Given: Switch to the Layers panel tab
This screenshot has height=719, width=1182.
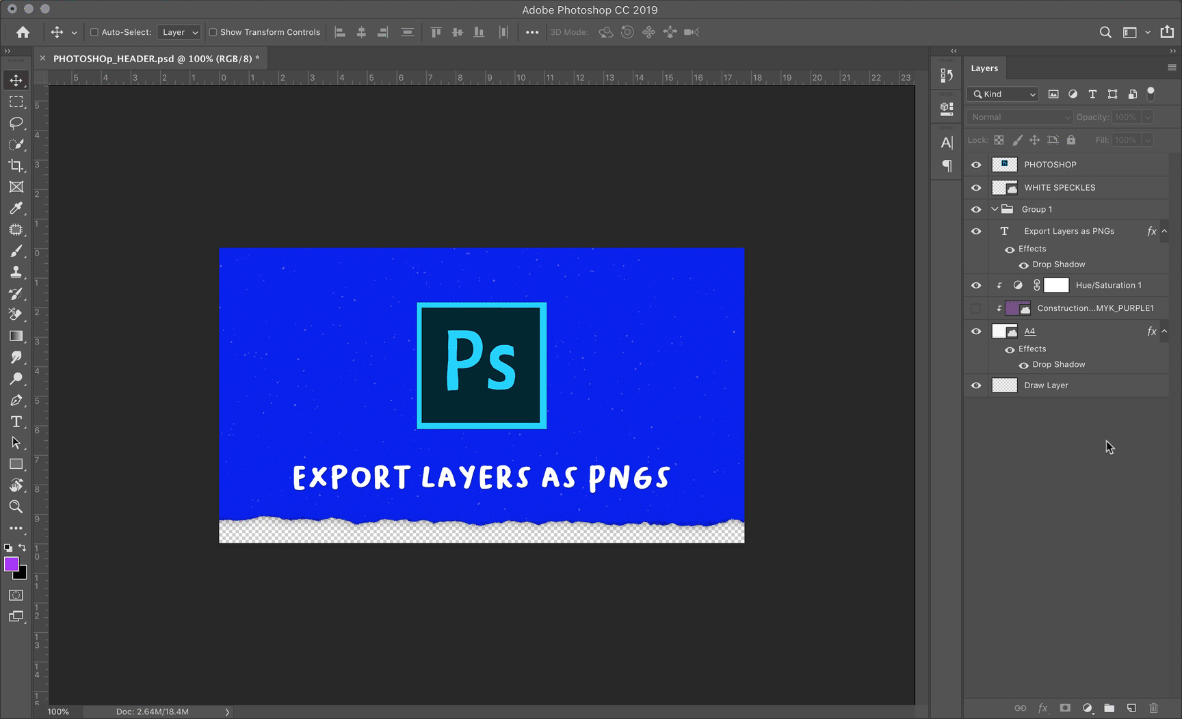Looking at the screenshot, I should point(984,68).
